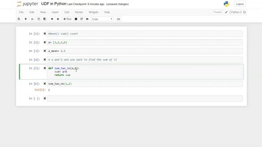
Task: Open the Insert menu
Action: click(x=55, y=12)
